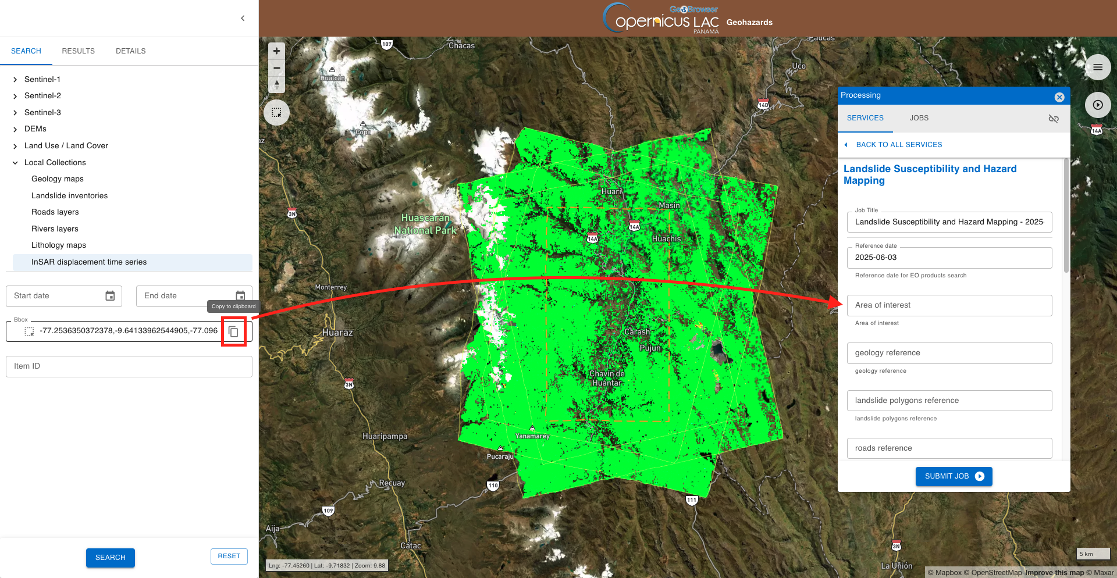
Task: Collapse the left search panel
Action: [x=243, y=18]
